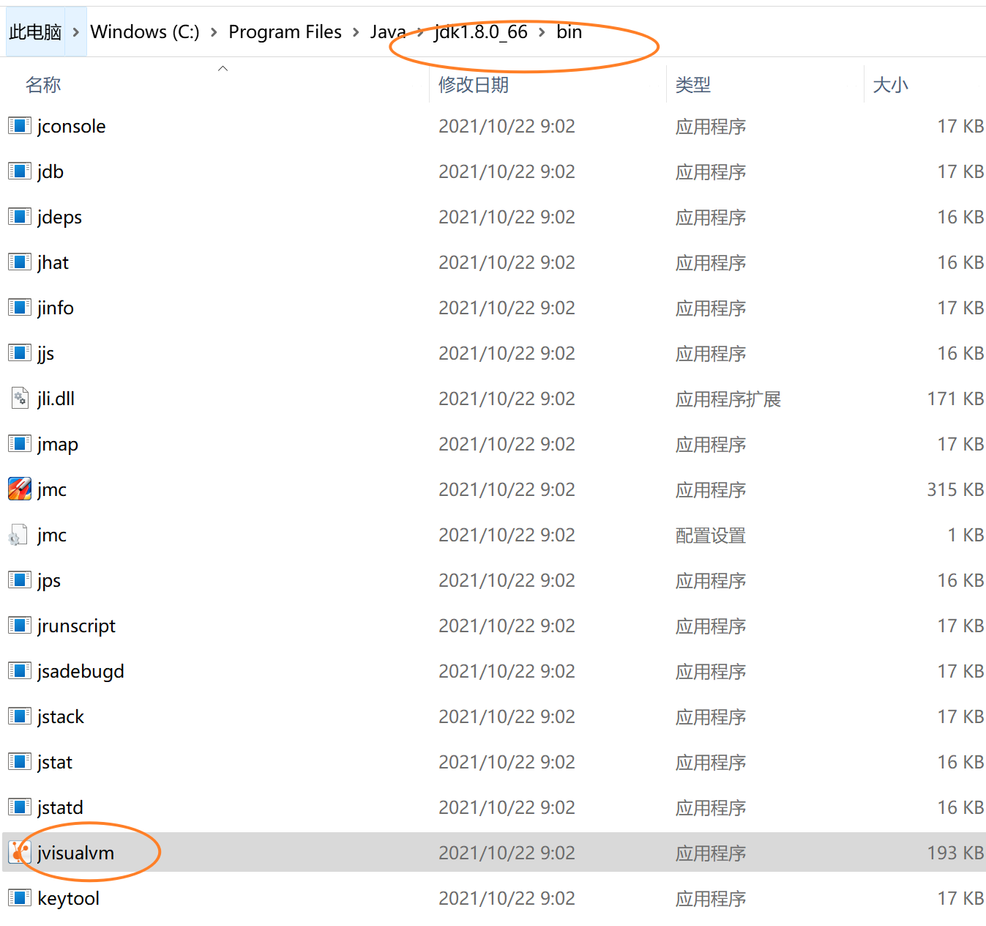This screenshot has height=926, width=986.
Task: Click the jps application icon
Action: 20,579
